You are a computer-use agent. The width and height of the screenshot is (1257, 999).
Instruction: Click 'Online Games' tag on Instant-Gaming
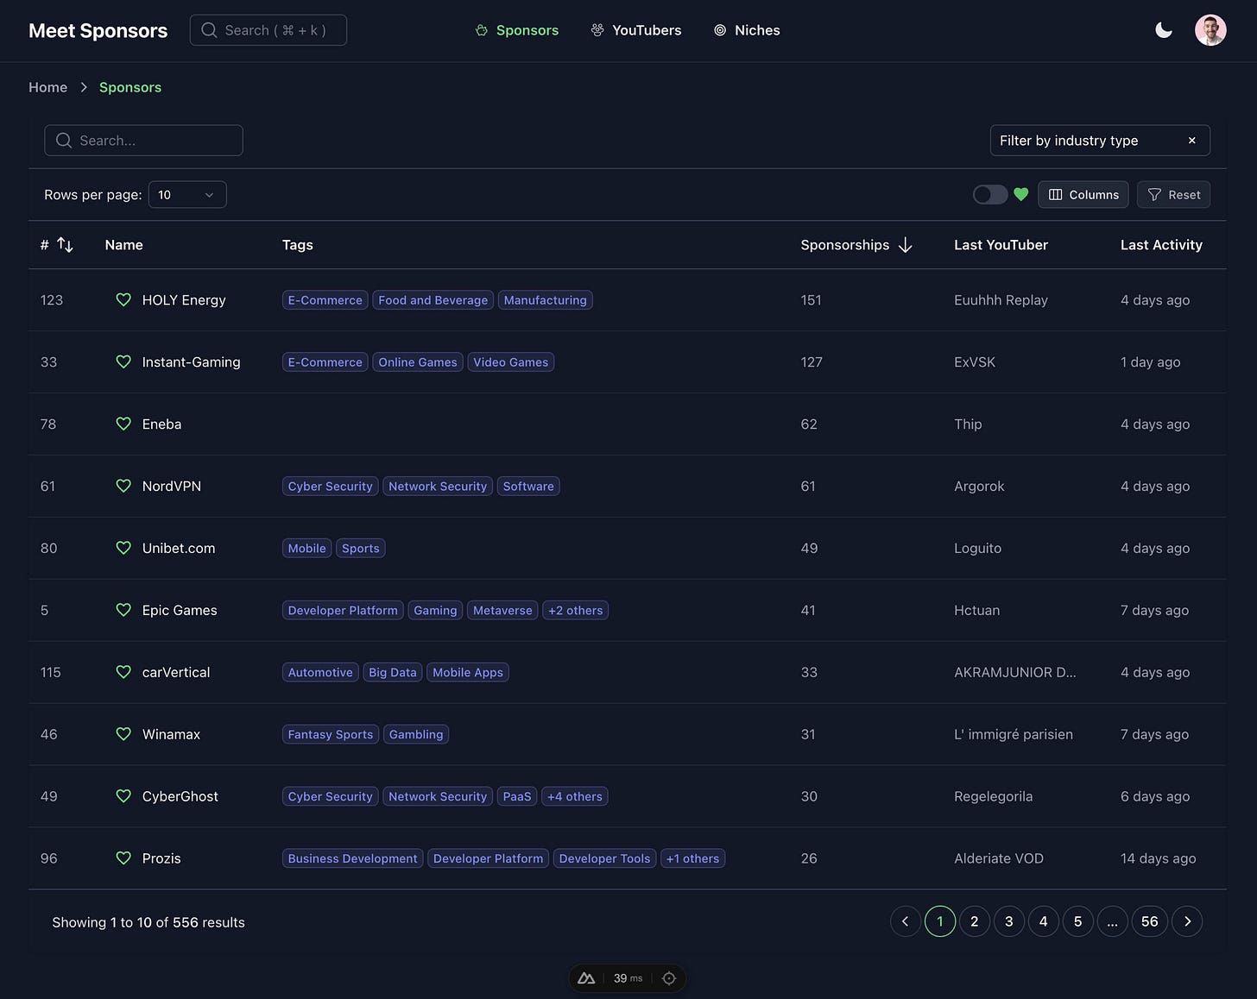pyautogui.click(x=418, y=361)
